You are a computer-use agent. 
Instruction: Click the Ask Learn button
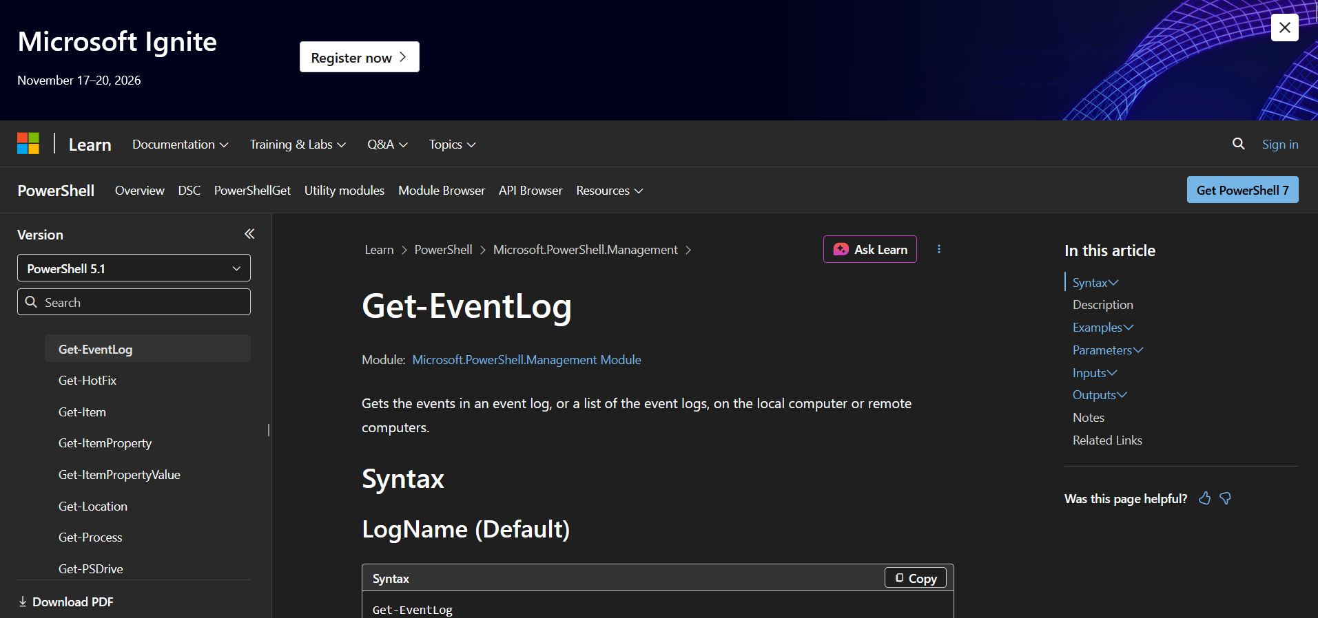[870, 249]
